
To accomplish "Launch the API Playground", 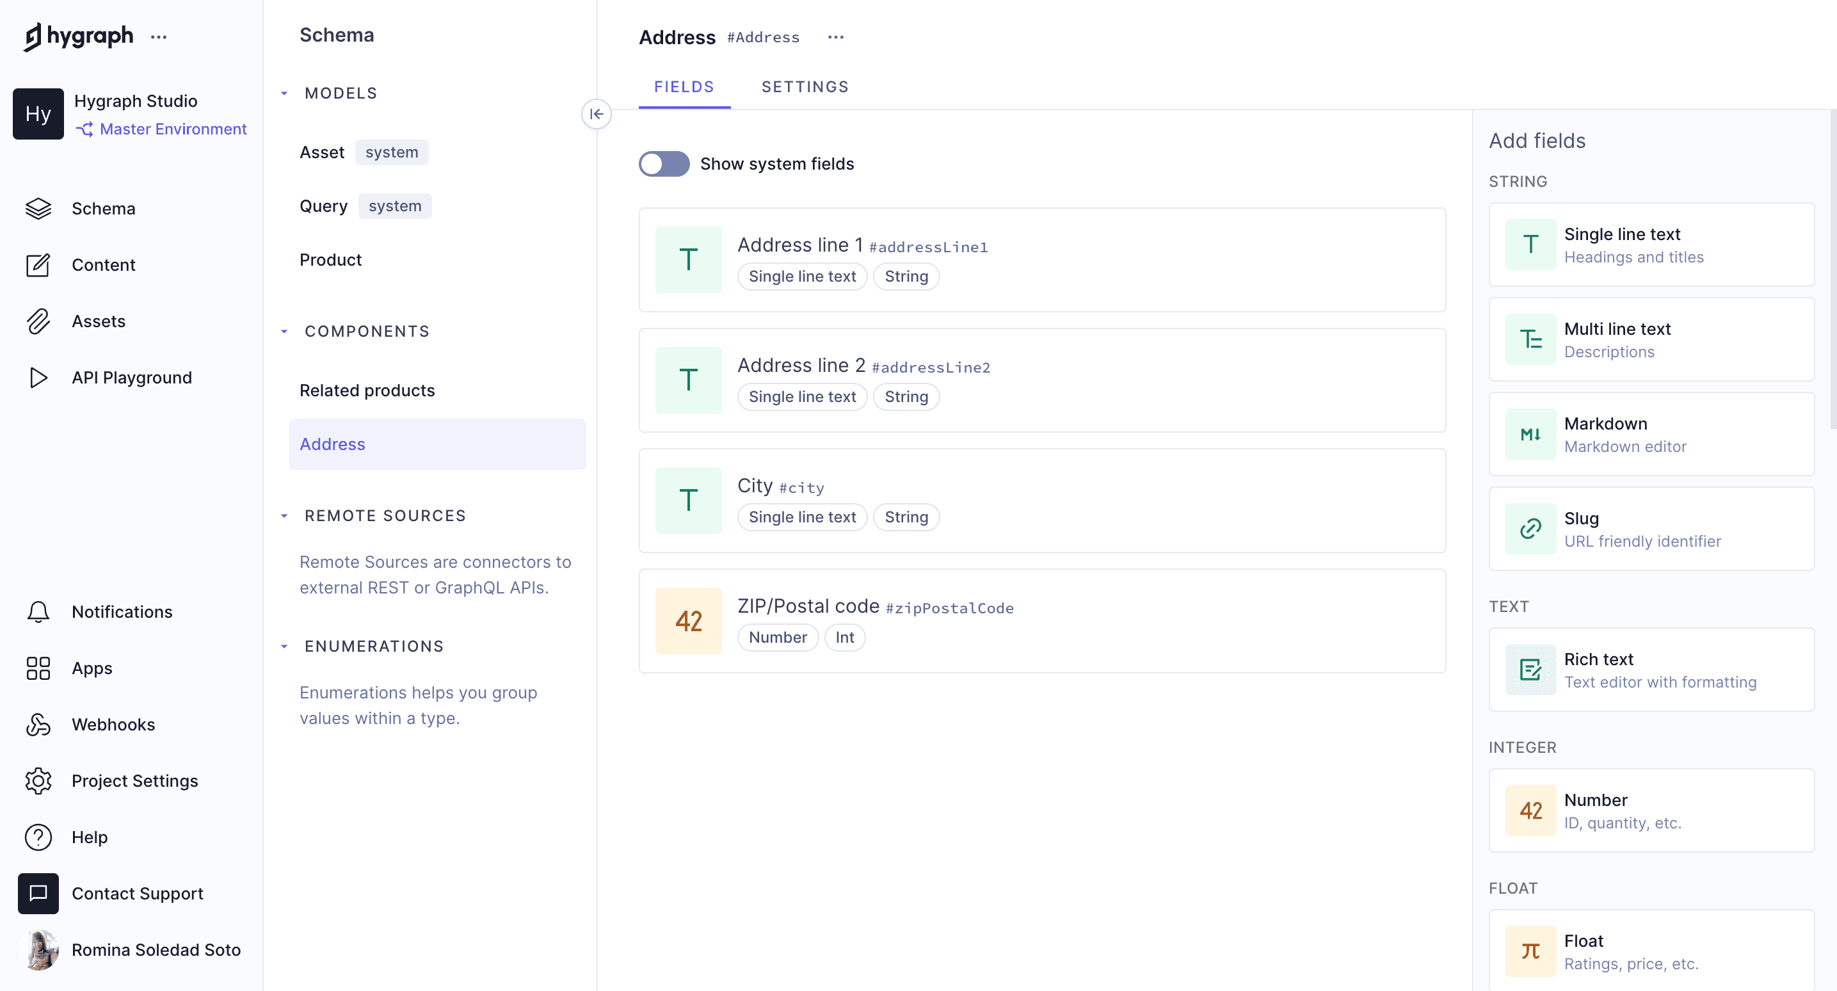I will (x=131, y=378).
